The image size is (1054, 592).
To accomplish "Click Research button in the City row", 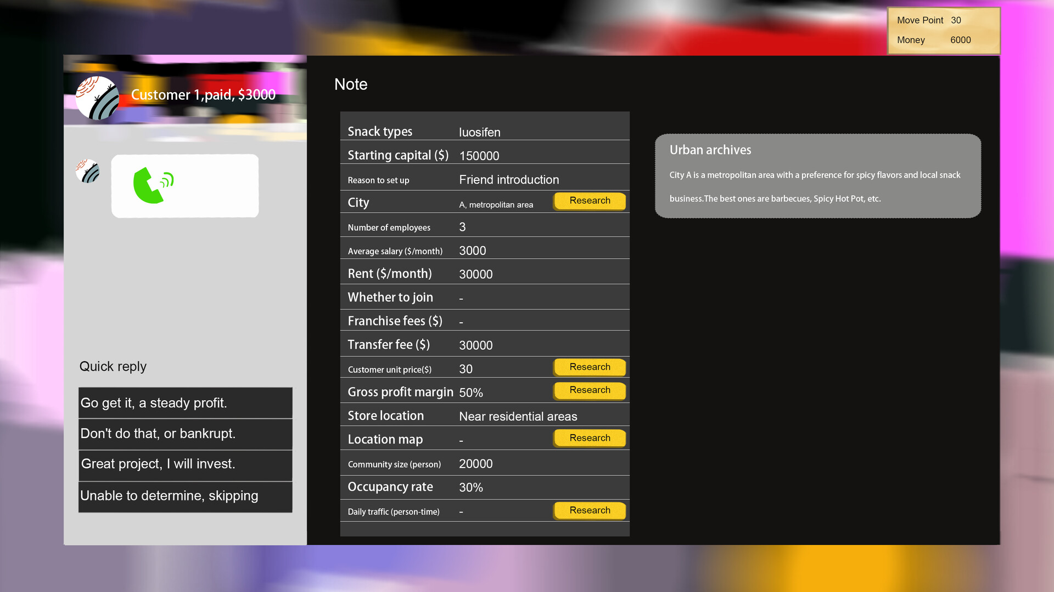I will (590, 201).
